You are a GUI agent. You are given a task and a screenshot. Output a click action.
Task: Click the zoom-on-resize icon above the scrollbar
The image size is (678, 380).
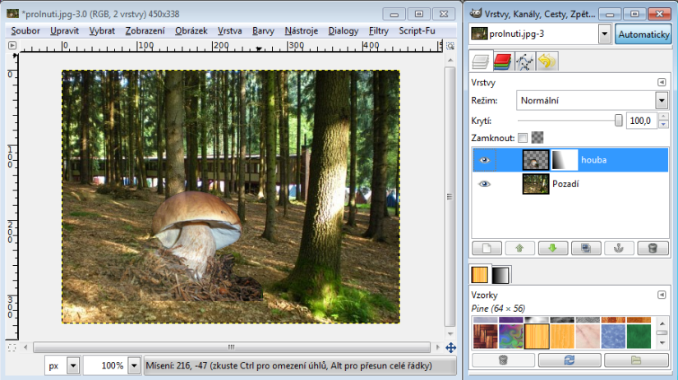coord(450,46)
